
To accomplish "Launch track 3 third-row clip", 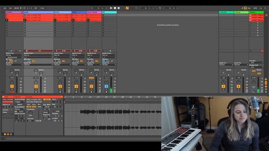I will click(x=55, y=20).
